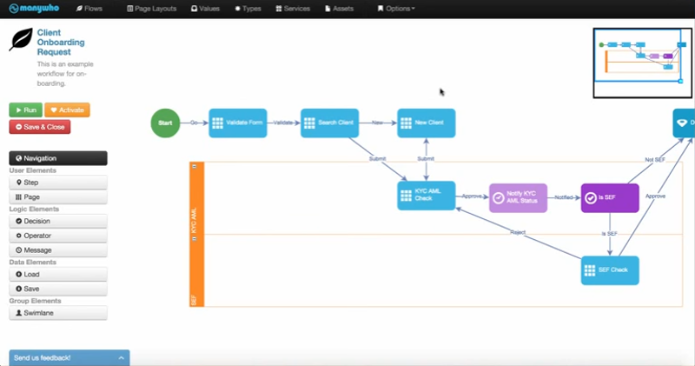The image size is (695, 366).
Task: Select the New Client node
Action: [x=426, y=123]
